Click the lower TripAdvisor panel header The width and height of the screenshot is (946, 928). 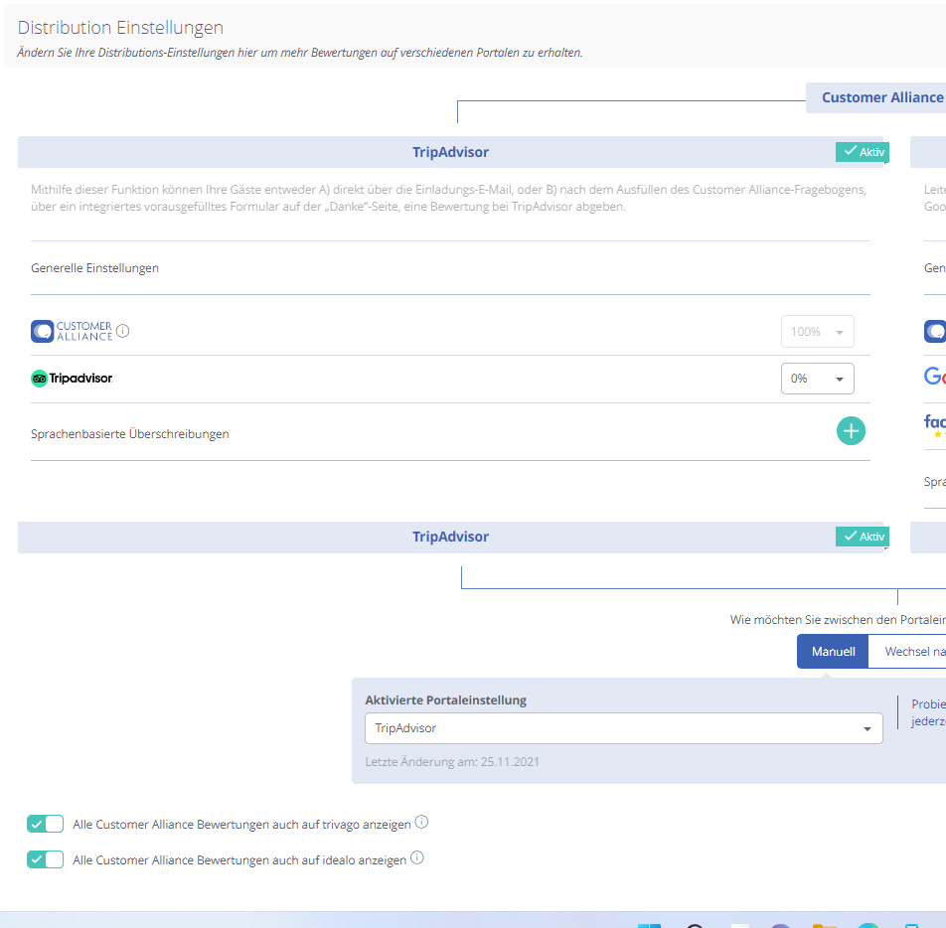(x=451, y=537)
